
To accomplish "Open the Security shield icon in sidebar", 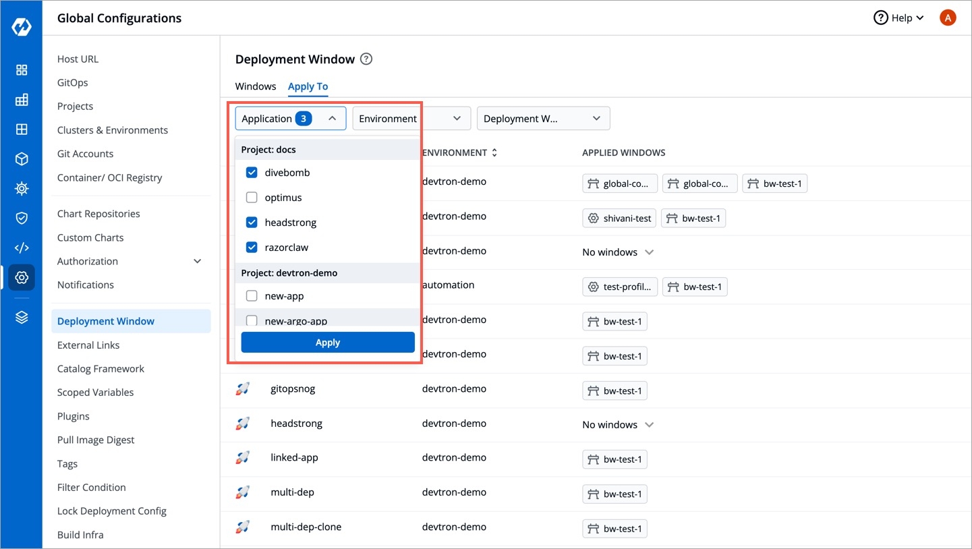I will pos(22,218).
